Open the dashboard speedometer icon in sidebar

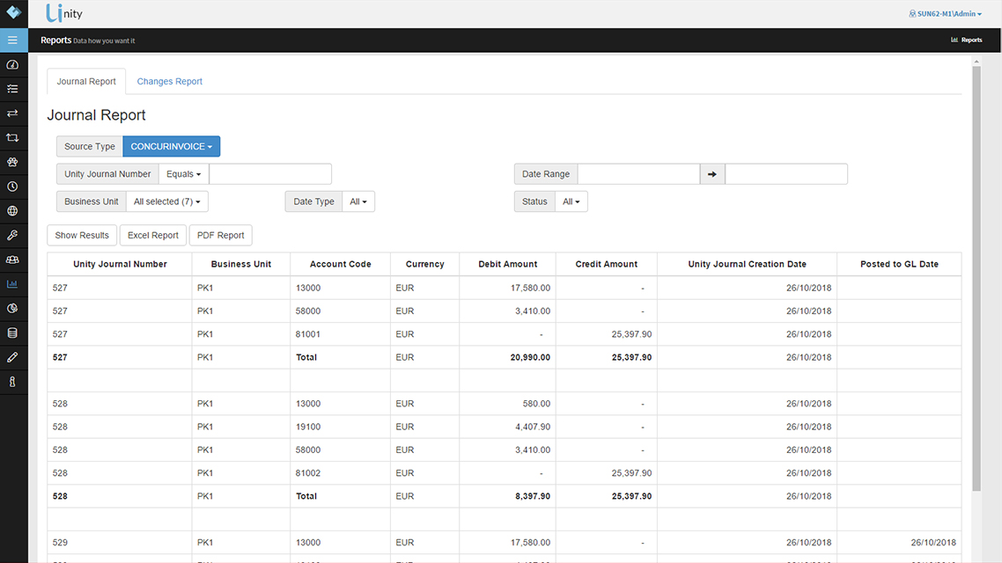pyautogui.click(x=12, y=64)
